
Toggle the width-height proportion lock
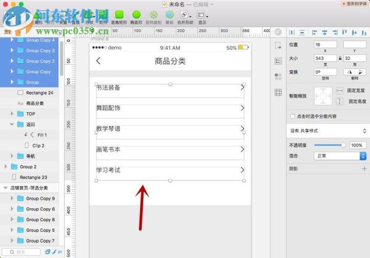point(340,58)
